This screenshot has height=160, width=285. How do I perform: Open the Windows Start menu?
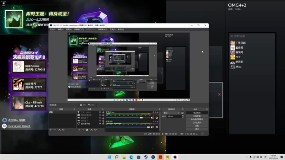click(109, 157)
